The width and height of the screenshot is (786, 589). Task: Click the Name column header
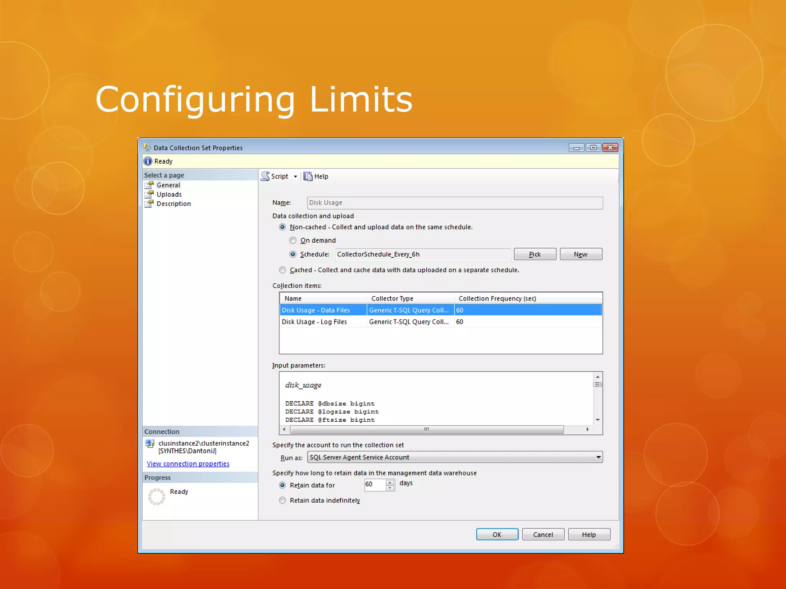click(323, 298)
